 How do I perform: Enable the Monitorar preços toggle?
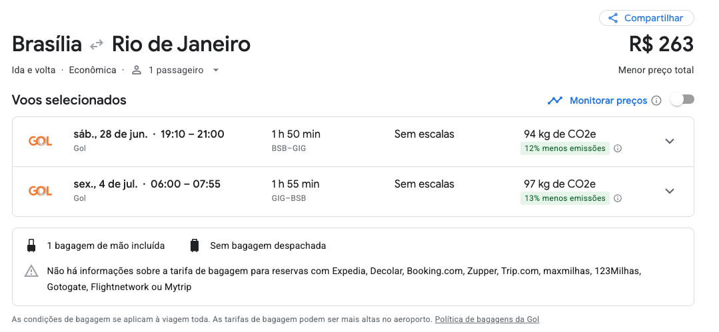coord(682,100)
